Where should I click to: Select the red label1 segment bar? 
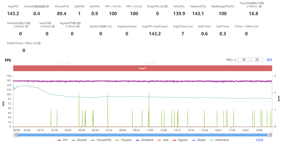click(143, 68)
